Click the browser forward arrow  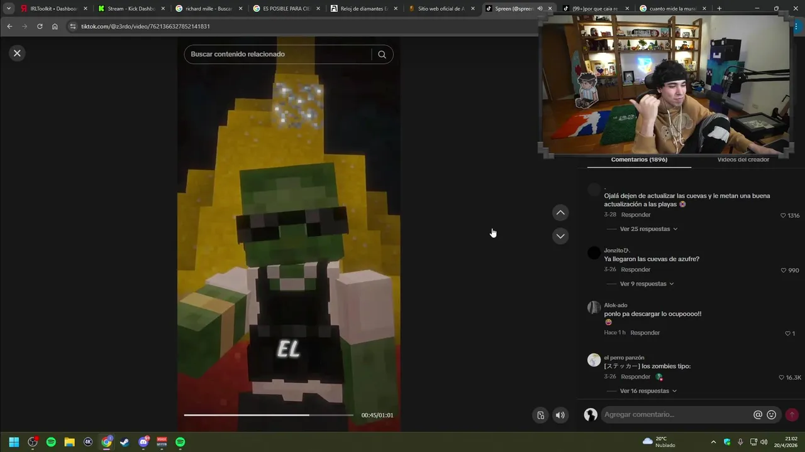pyautogui.click(x=25, y=26)
